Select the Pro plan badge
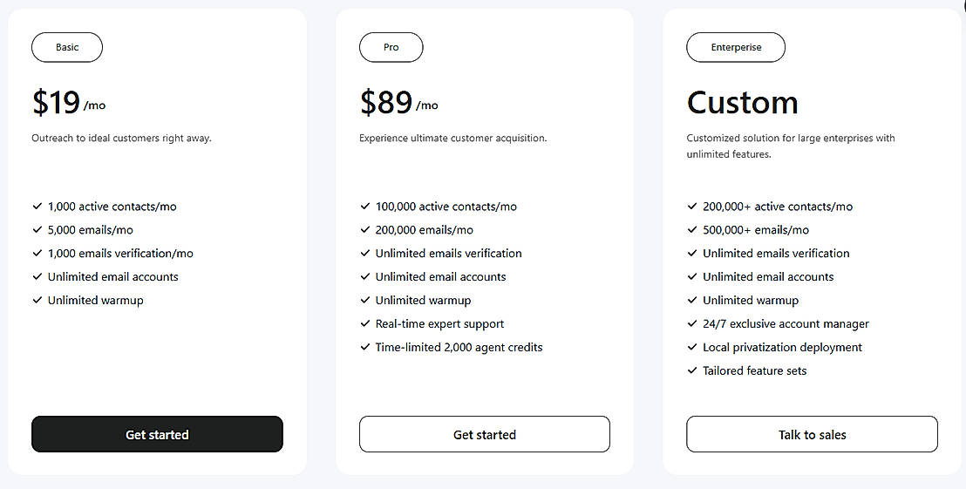This screenshot has width=966, height=489. (x=391, y=47)
